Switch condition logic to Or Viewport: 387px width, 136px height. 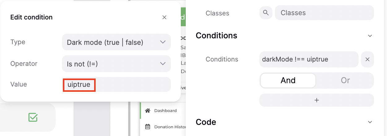345,80
